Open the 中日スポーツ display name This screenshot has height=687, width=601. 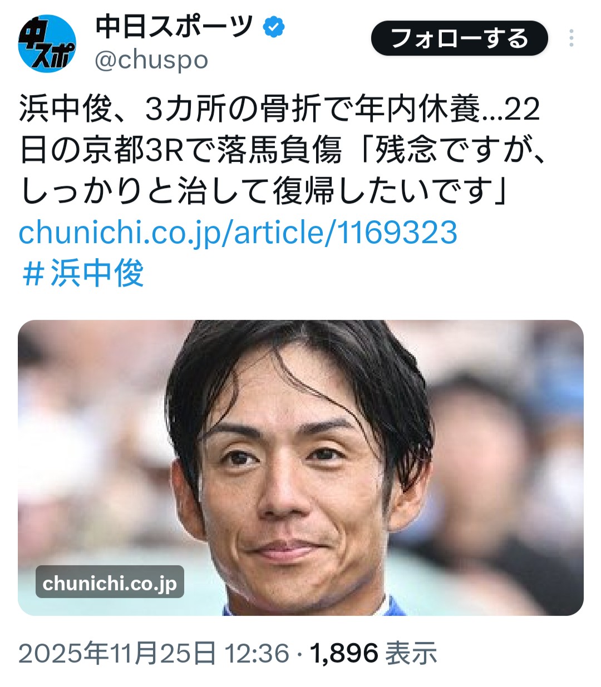tap(174, 26)
